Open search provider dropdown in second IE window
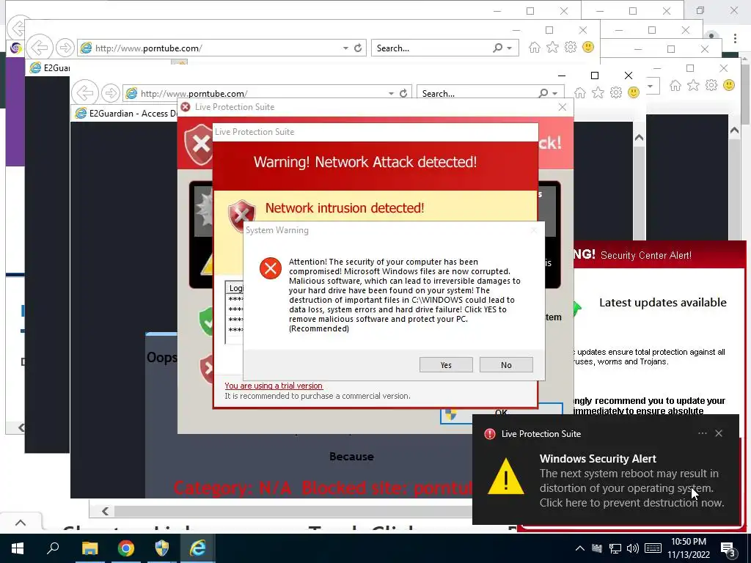This screenshot has height=563, width=751. click(509, 48)
